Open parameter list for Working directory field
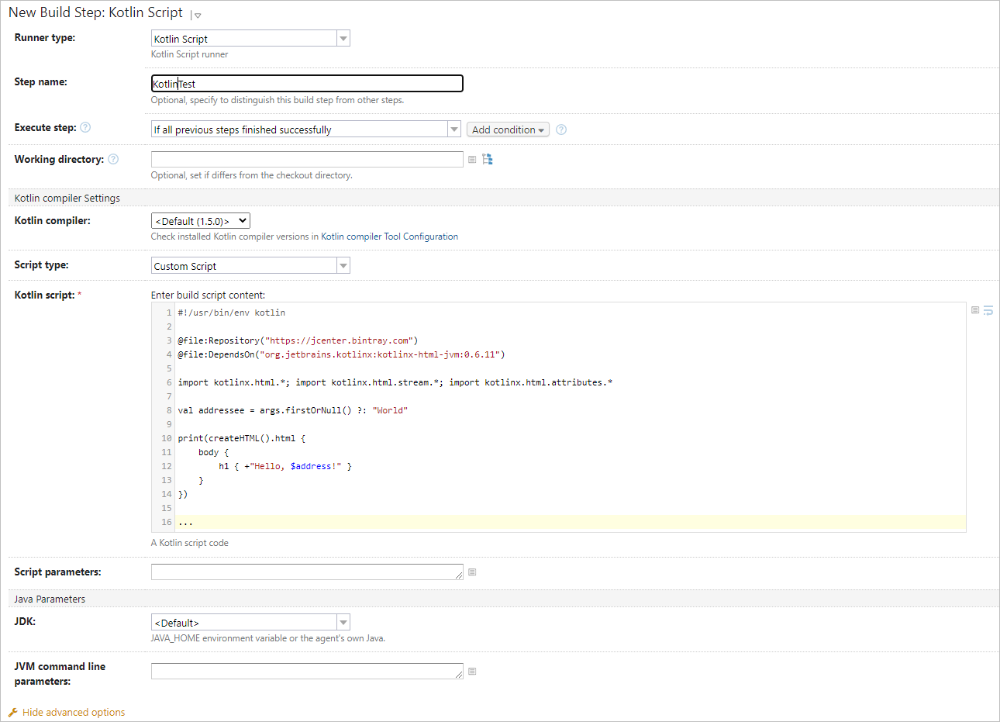The width and height of the screenshot is (1000, 722). 472,159
